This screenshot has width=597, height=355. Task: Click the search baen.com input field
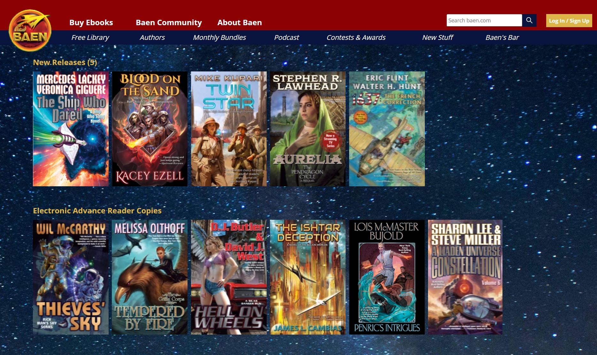click(x=483, y=20)
